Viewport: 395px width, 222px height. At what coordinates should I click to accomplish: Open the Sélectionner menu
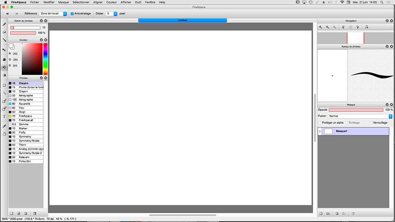pyautogui.click(x=81, y=2)
